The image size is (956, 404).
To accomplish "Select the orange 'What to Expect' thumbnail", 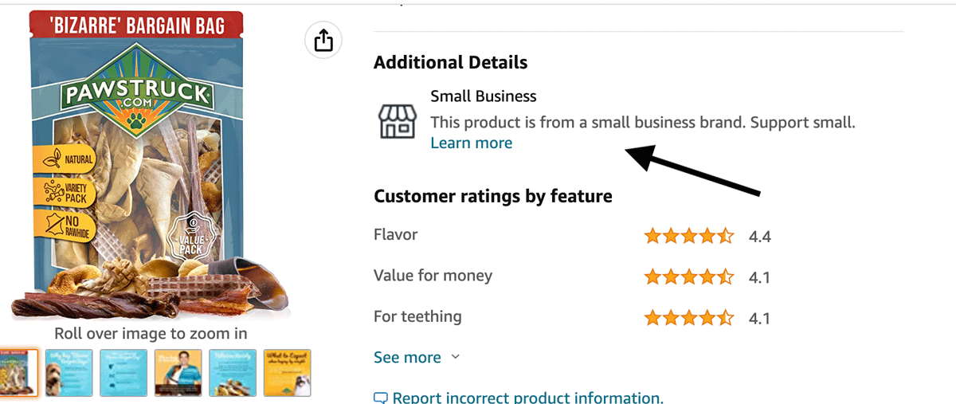I will [x=286, y=372].
